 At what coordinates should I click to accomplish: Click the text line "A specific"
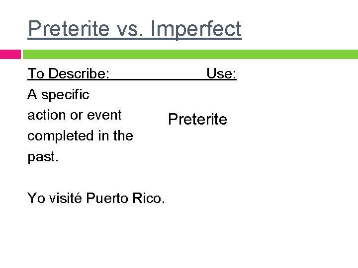coord(58,94)
